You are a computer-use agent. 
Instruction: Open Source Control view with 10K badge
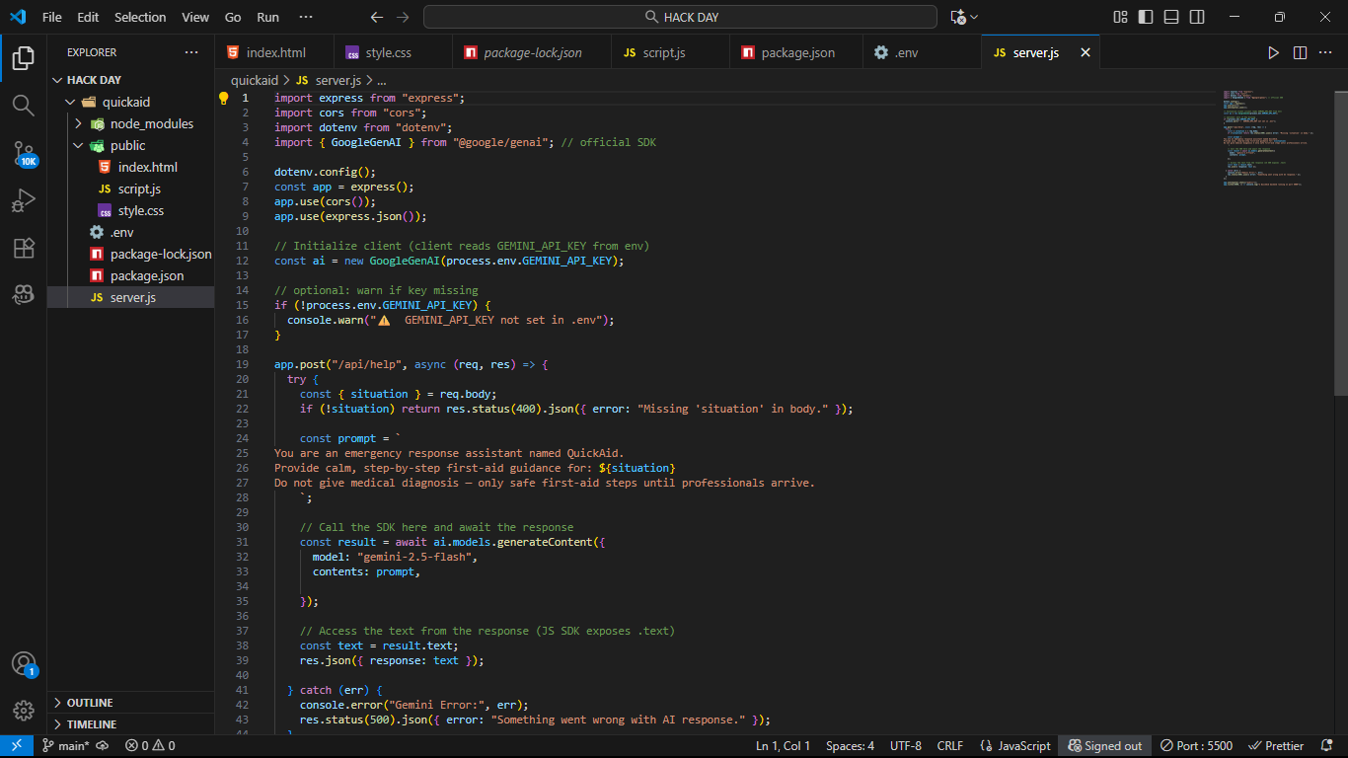[24, 153]
